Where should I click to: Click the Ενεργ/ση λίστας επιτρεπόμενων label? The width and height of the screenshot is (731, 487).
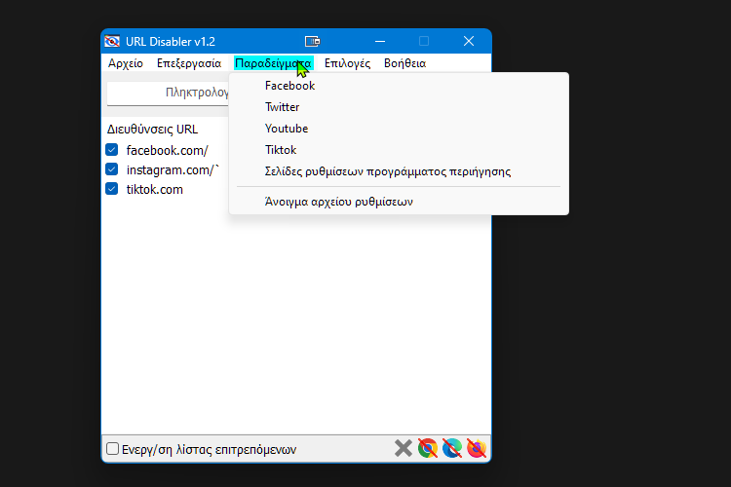pyautogui.click(x=209, y=450)
